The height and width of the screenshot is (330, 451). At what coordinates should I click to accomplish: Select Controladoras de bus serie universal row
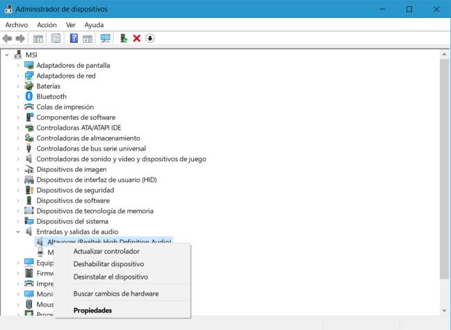click(91, 148)
